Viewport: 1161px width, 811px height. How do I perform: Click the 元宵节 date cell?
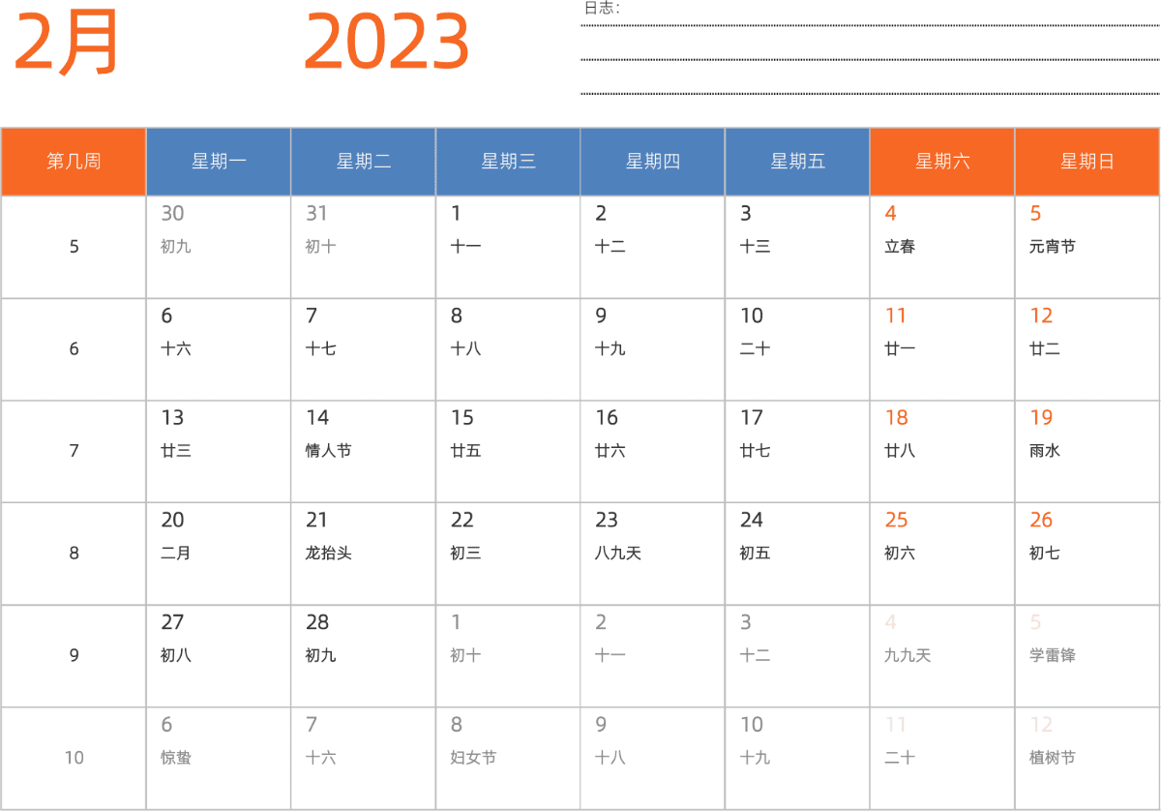tap(1087, 247)
